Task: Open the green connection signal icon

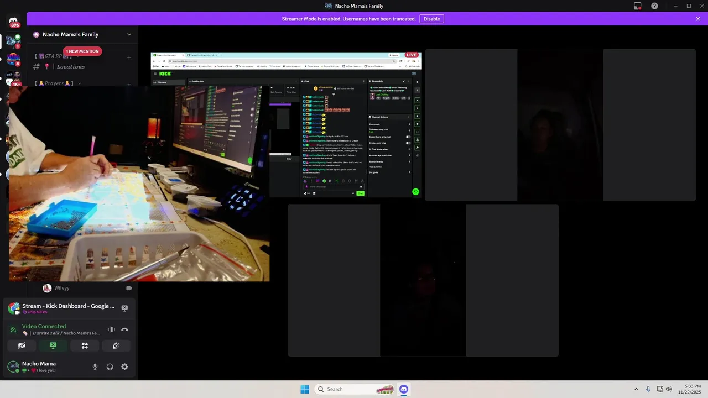Action: 13,329
